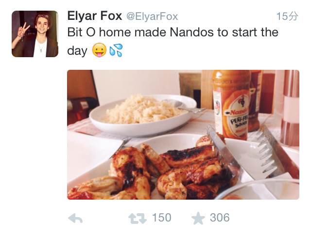This screenshot has width=311, height=236.
Task: Click the word "Nandos" in the tweet
Action: tap(191, 32)
